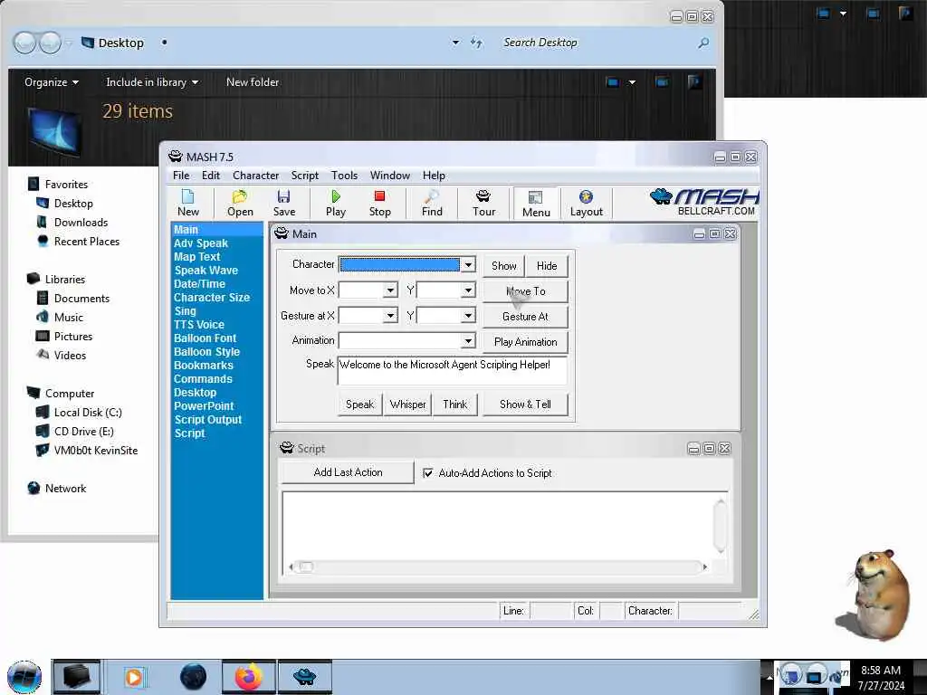This screenshot has height=695, width=927.
Task: Click the dark globe taskbar icon
Action: 194,677
